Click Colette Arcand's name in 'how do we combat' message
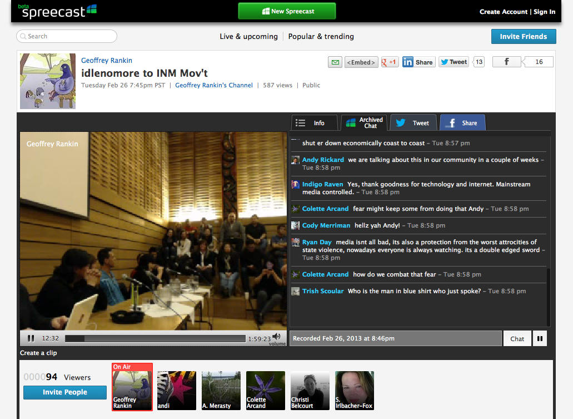This screenshot has width=573, height=419. point(325,274)
